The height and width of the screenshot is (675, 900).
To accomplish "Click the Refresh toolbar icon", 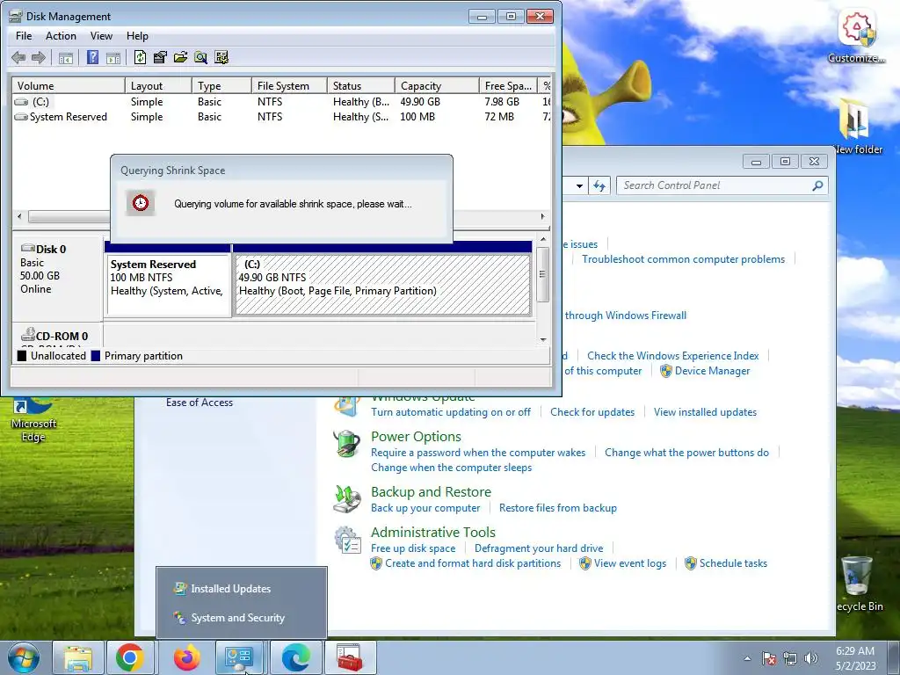I will point(140,57).
